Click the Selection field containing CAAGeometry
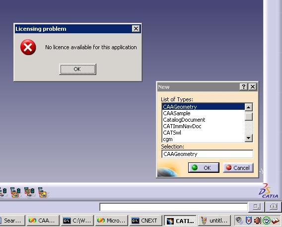The height and width of the screenshot is (227, 282). point(208,154)
